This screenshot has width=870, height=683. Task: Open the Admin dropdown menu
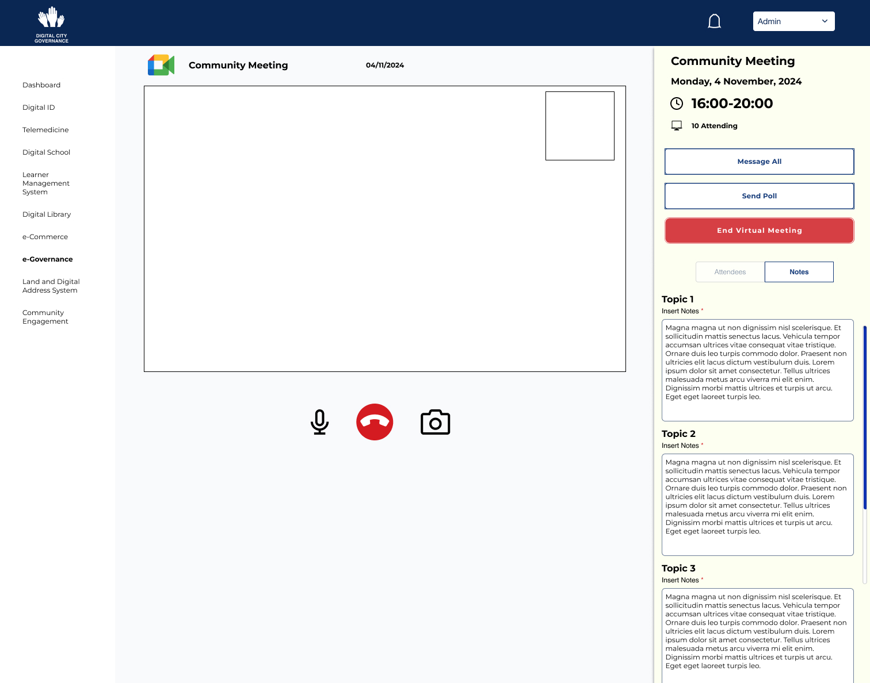tap(793, 21)
